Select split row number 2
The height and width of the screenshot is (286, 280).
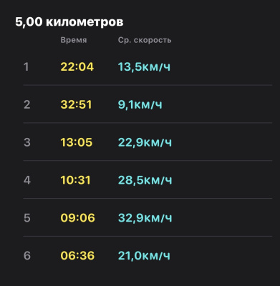point(148,104)
